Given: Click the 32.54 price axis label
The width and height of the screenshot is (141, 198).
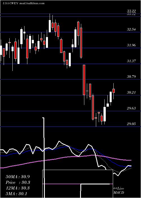Looking at the screenshot, I should pyautogui.click(x=131, y=29).
